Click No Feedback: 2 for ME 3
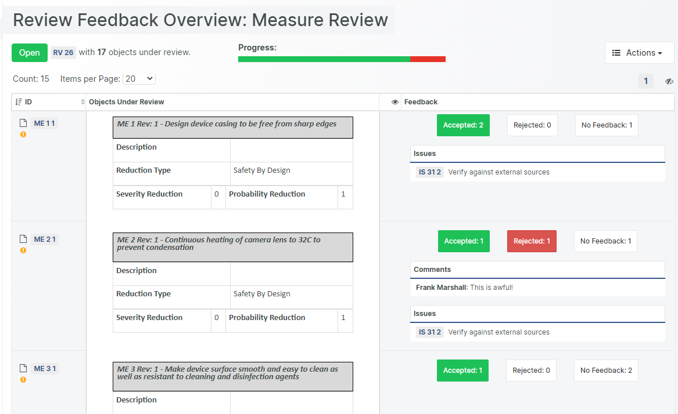This screenshot has width=678, height=414. (606, 371)
